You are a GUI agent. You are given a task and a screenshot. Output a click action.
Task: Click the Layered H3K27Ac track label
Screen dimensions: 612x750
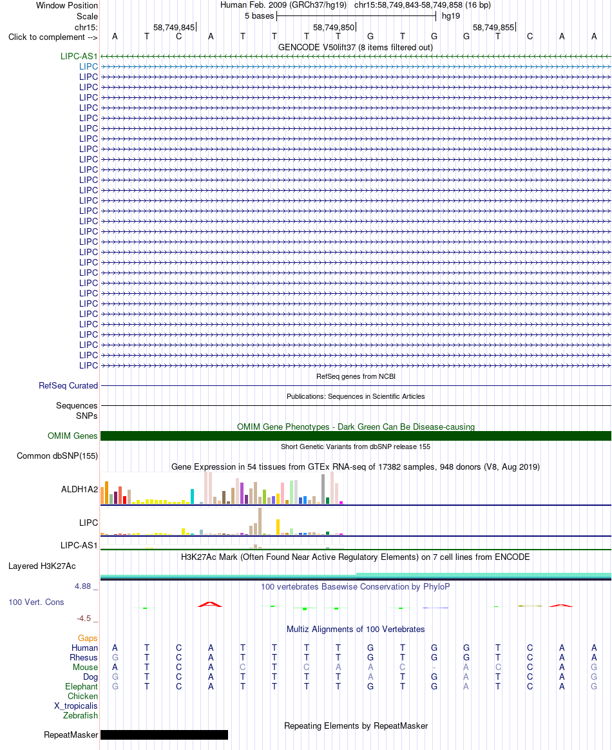(x=42, y=566)
